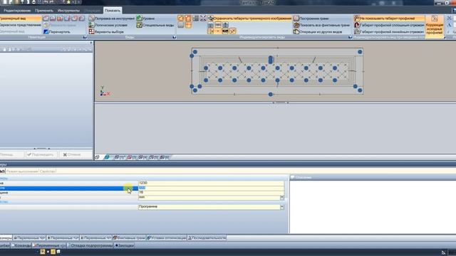Enable Габарит профилей сплошным отрезком
Image resolution: width=456 pixels, height=256 pixels.
(389, 25)
